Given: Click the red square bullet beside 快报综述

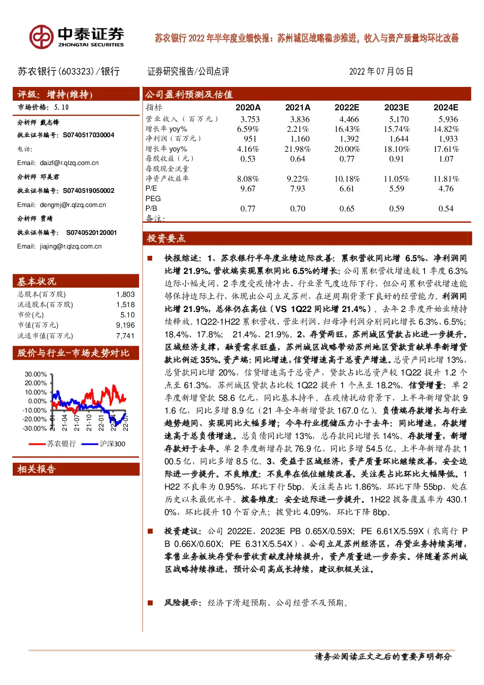Looking at the screenshot, I should (150, 258).
